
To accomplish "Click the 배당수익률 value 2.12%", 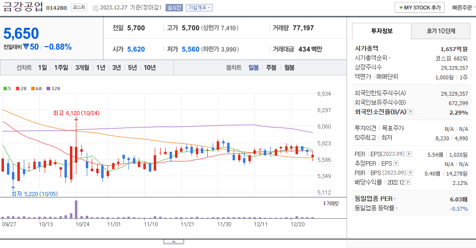I will tap(460, 183).
